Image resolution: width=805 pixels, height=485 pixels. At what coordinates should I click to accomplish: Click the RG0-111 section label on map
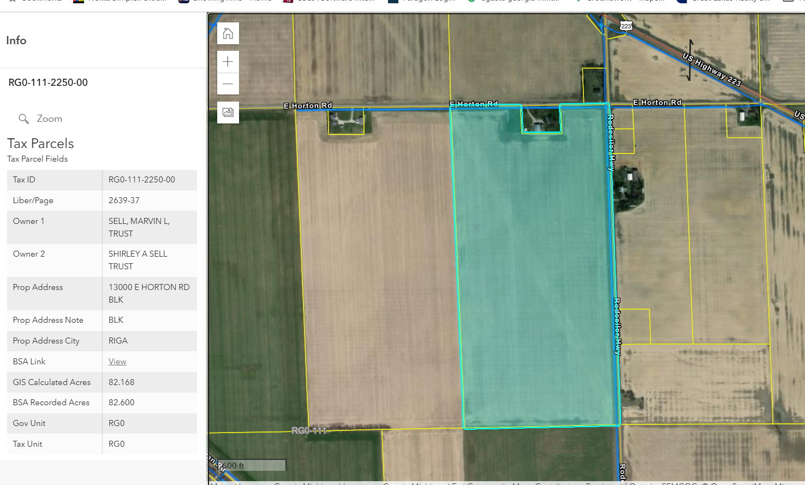(x=309, y=431)
